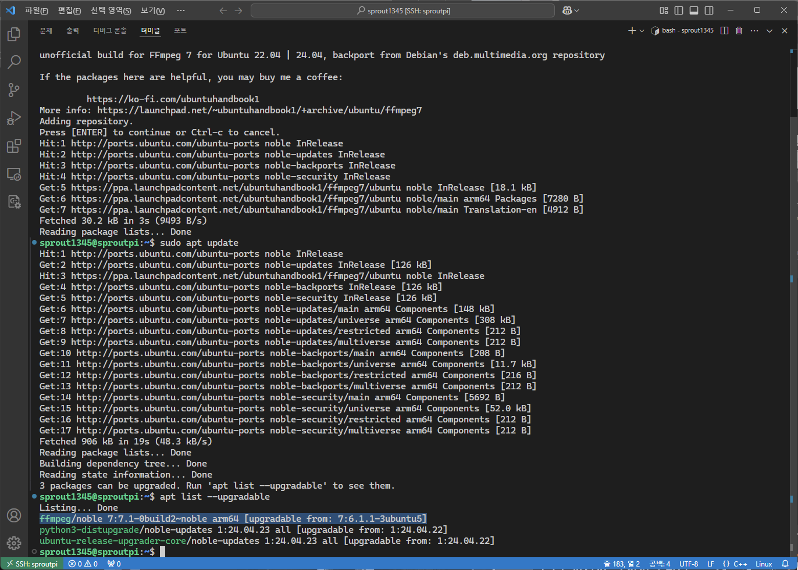The image size is (798, 570).
Task: Click the python3-distupgrade package line
Action: point(243,529)
